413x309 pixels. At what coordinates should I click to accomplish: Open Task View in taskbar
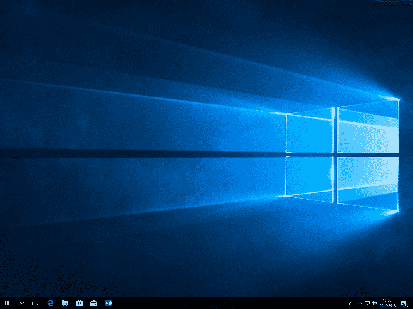35,303
